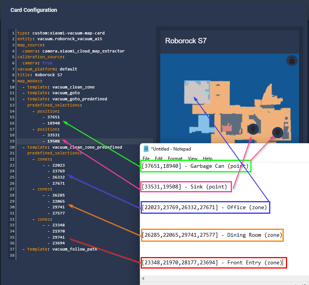The image size is (309, 285).
Task: Click the Untitled - Notepad title bar
Action: [224, 149]
